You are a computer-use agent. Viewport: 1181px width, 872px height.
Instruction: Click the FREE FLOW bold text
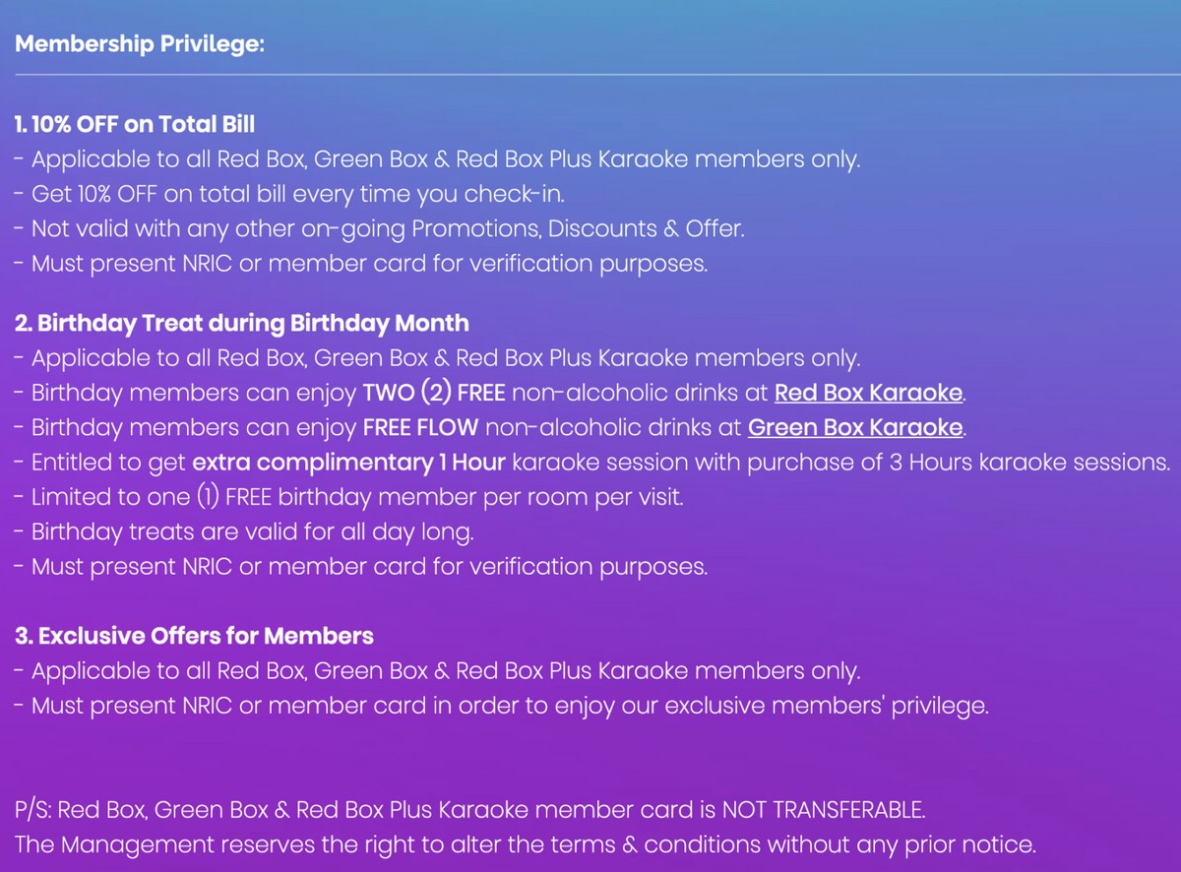click(x=420, y=427)
